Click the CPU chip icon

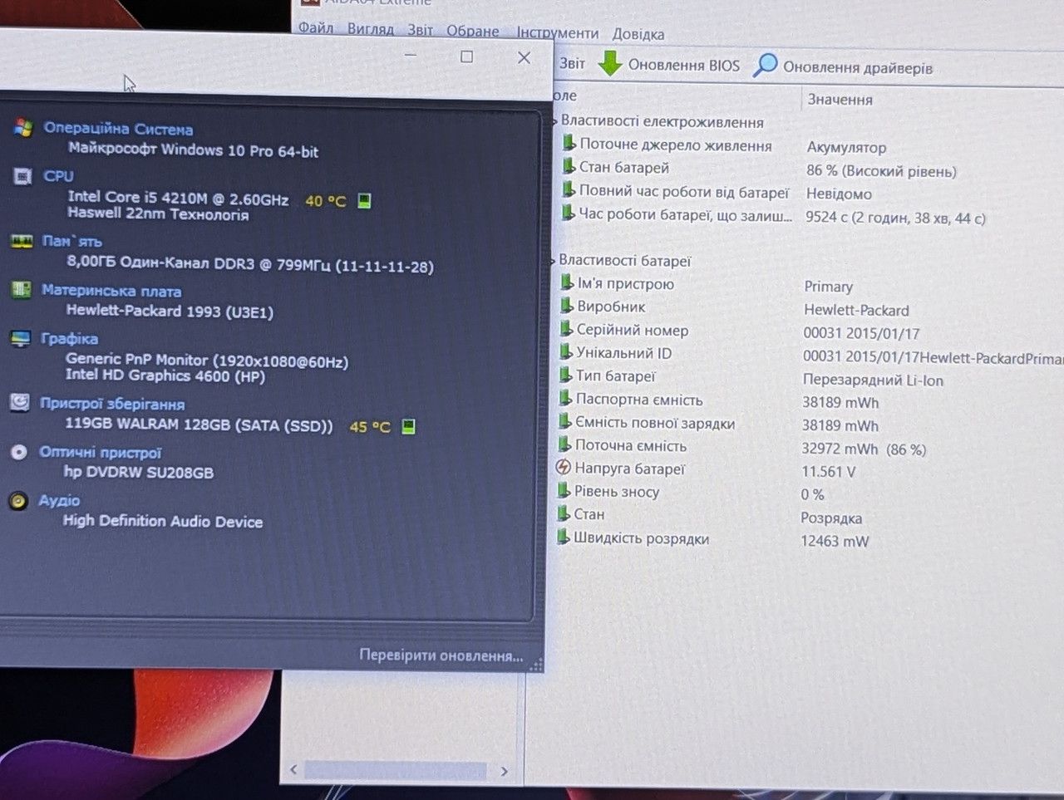point(22,176)
